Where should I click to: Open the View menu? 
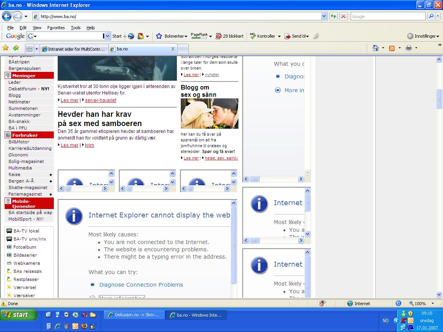37,28
